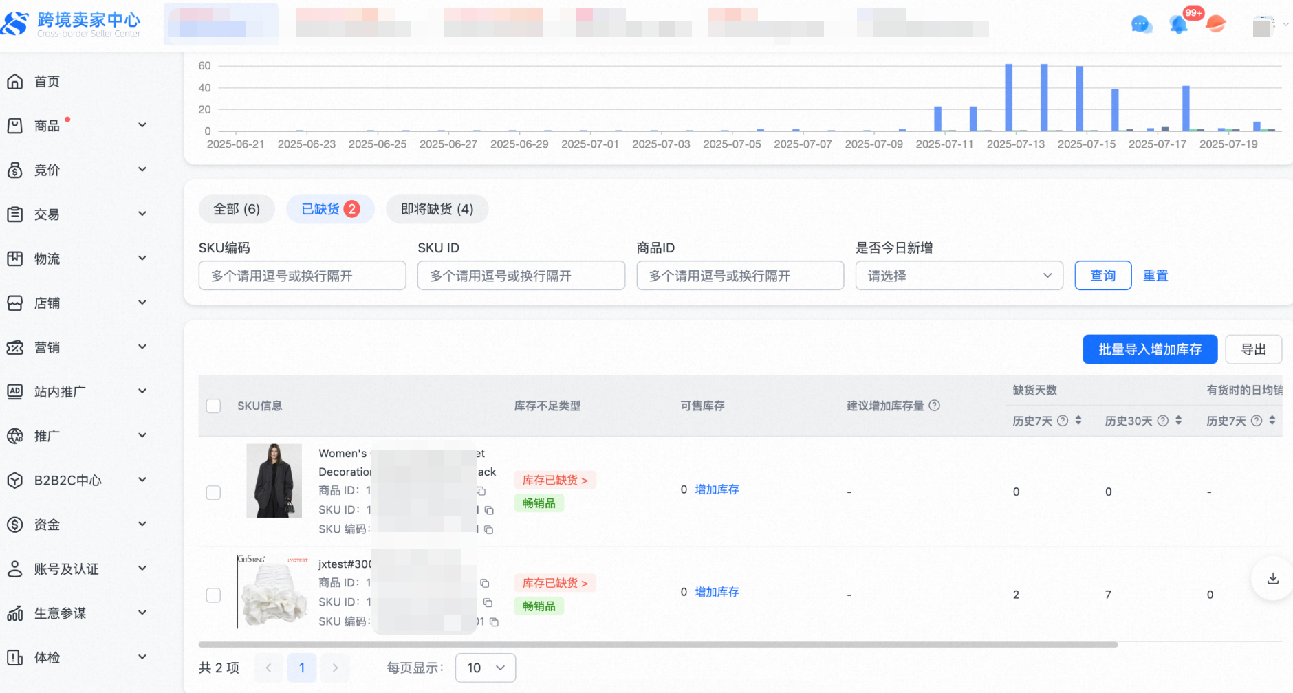
Task: Focus the SKU编码 input field
Action: click(x=302, y=276)
